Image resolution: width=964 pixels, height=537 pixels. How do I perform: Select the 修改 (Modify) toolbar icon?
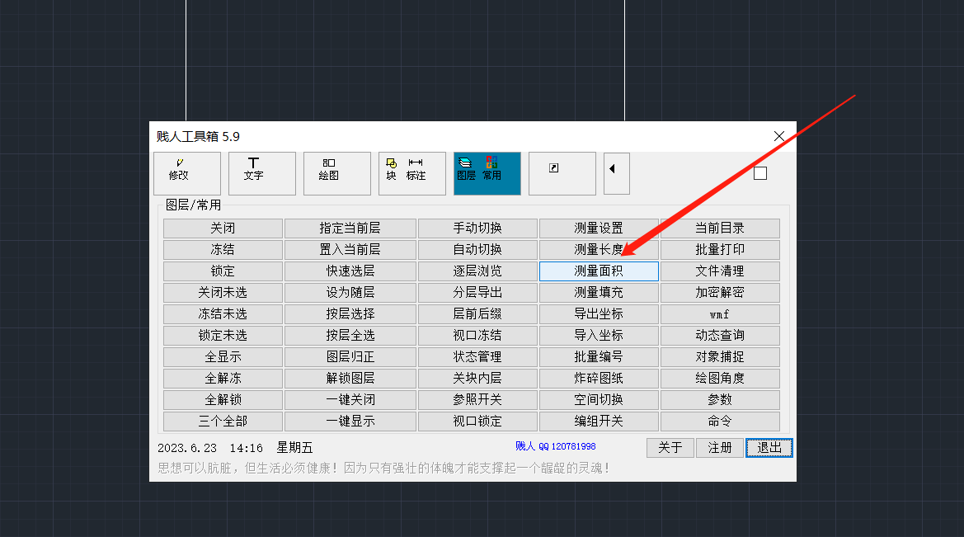point(186,173)
